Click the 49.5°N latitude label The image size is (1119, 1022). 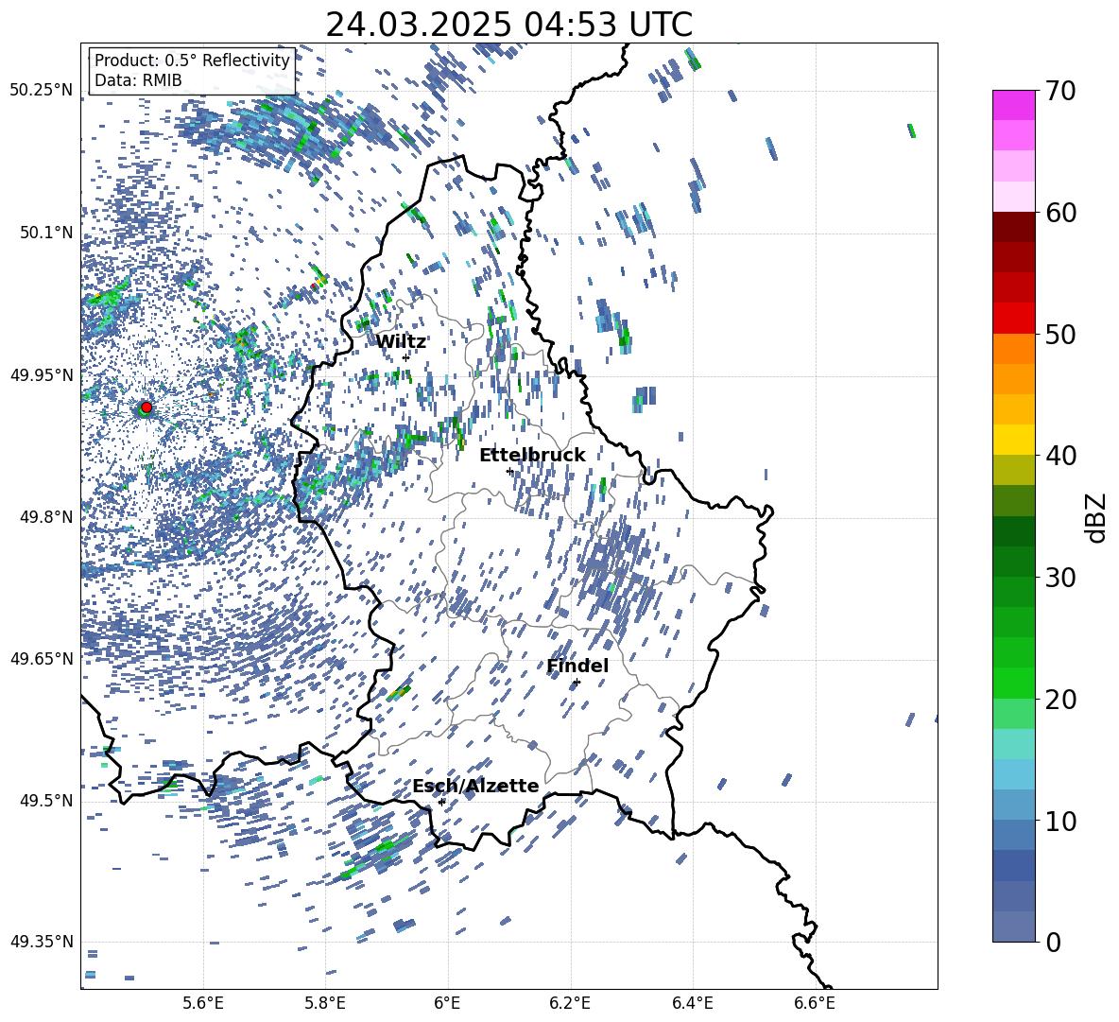coord(45,801)
